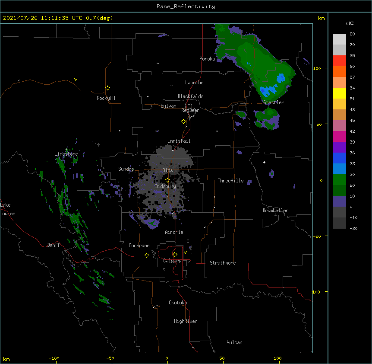Click the Lacombe town label
Viewport: 372px width, 364px height.
point(194,83)
